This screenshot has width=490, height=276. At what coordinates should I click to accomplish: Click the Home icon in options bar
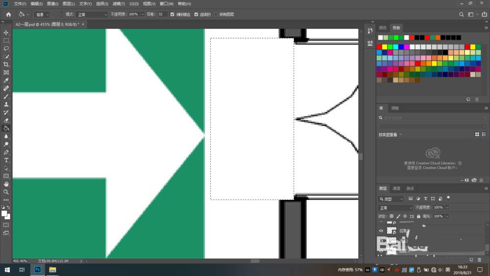pos(8,15)
